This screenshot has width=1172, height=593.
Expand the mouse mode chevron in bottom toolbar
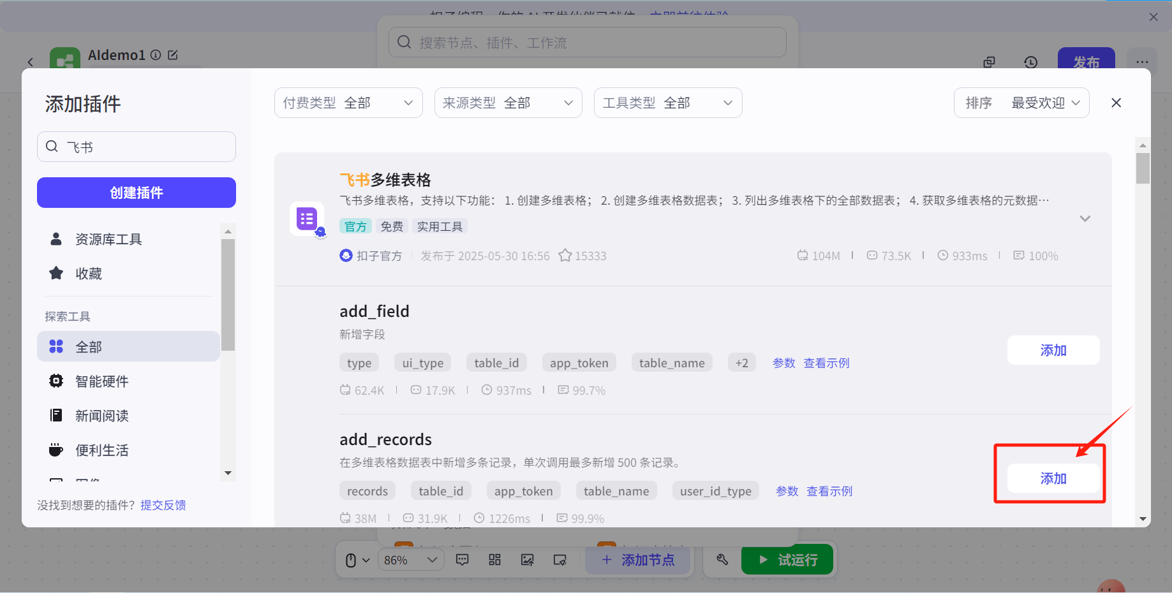point(366,560)
